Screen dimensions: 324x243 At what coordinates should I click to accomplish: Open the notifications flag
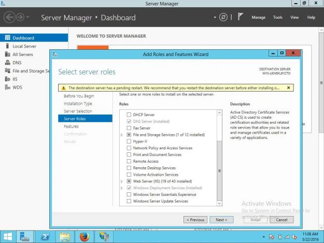(x=241, y=17)
